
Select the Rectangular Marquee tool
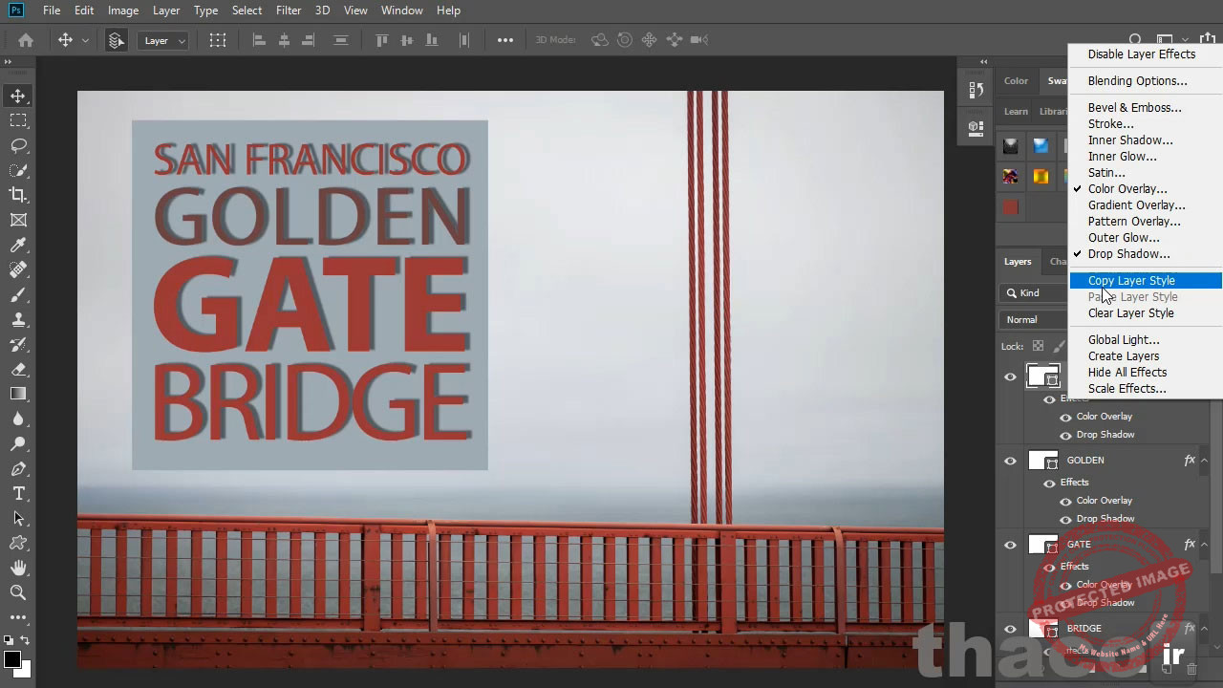coord(18,120)
